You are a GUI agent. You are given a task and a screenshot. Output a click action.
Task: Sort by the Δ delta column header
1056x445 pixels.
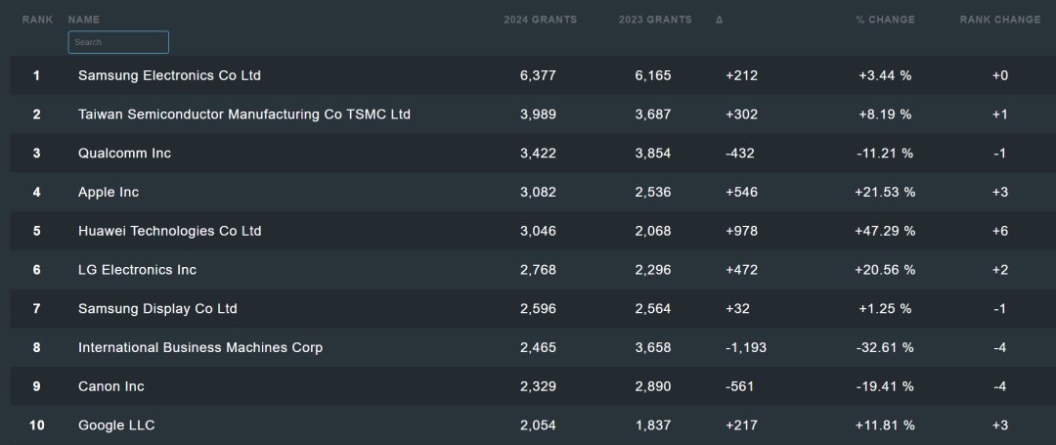pyautogui.click(x=720, y=20)
